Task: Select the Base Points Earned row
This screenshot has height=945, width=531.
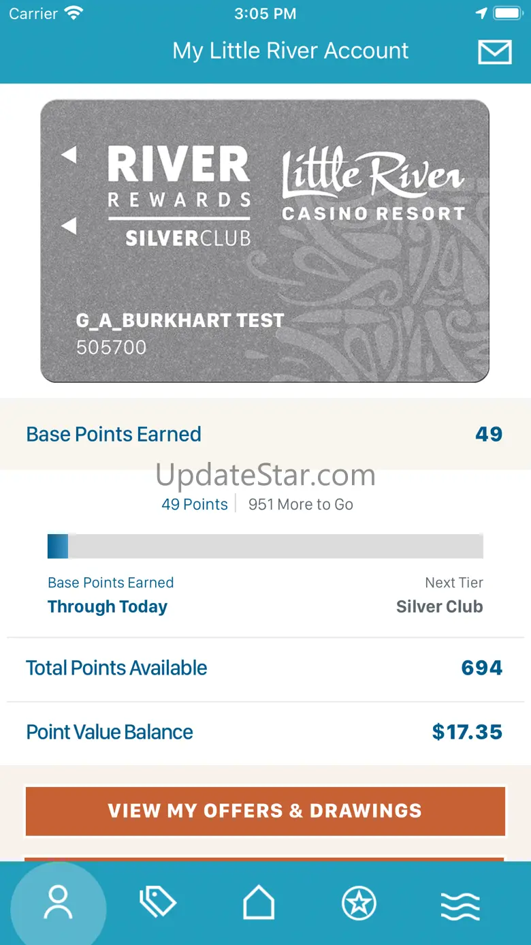Action: pos(265,434)
